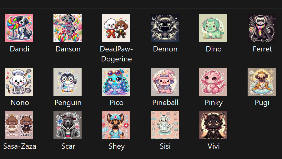Select the Nono chef dog thumbnail
The height and width of the screenshot is (159, 282).
(x=19, y=82)
